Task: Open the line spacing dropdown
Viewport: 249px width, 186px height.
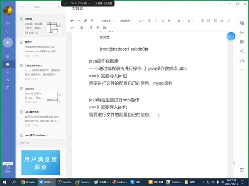Action: tap(105, 28)
